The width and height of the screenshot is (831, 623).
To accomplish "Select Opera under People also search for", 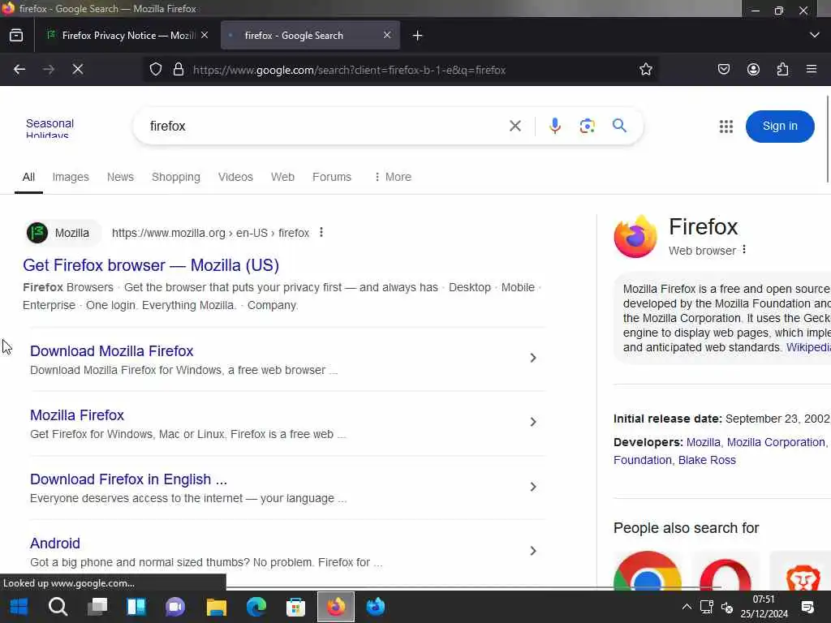I will pos(726,572).
